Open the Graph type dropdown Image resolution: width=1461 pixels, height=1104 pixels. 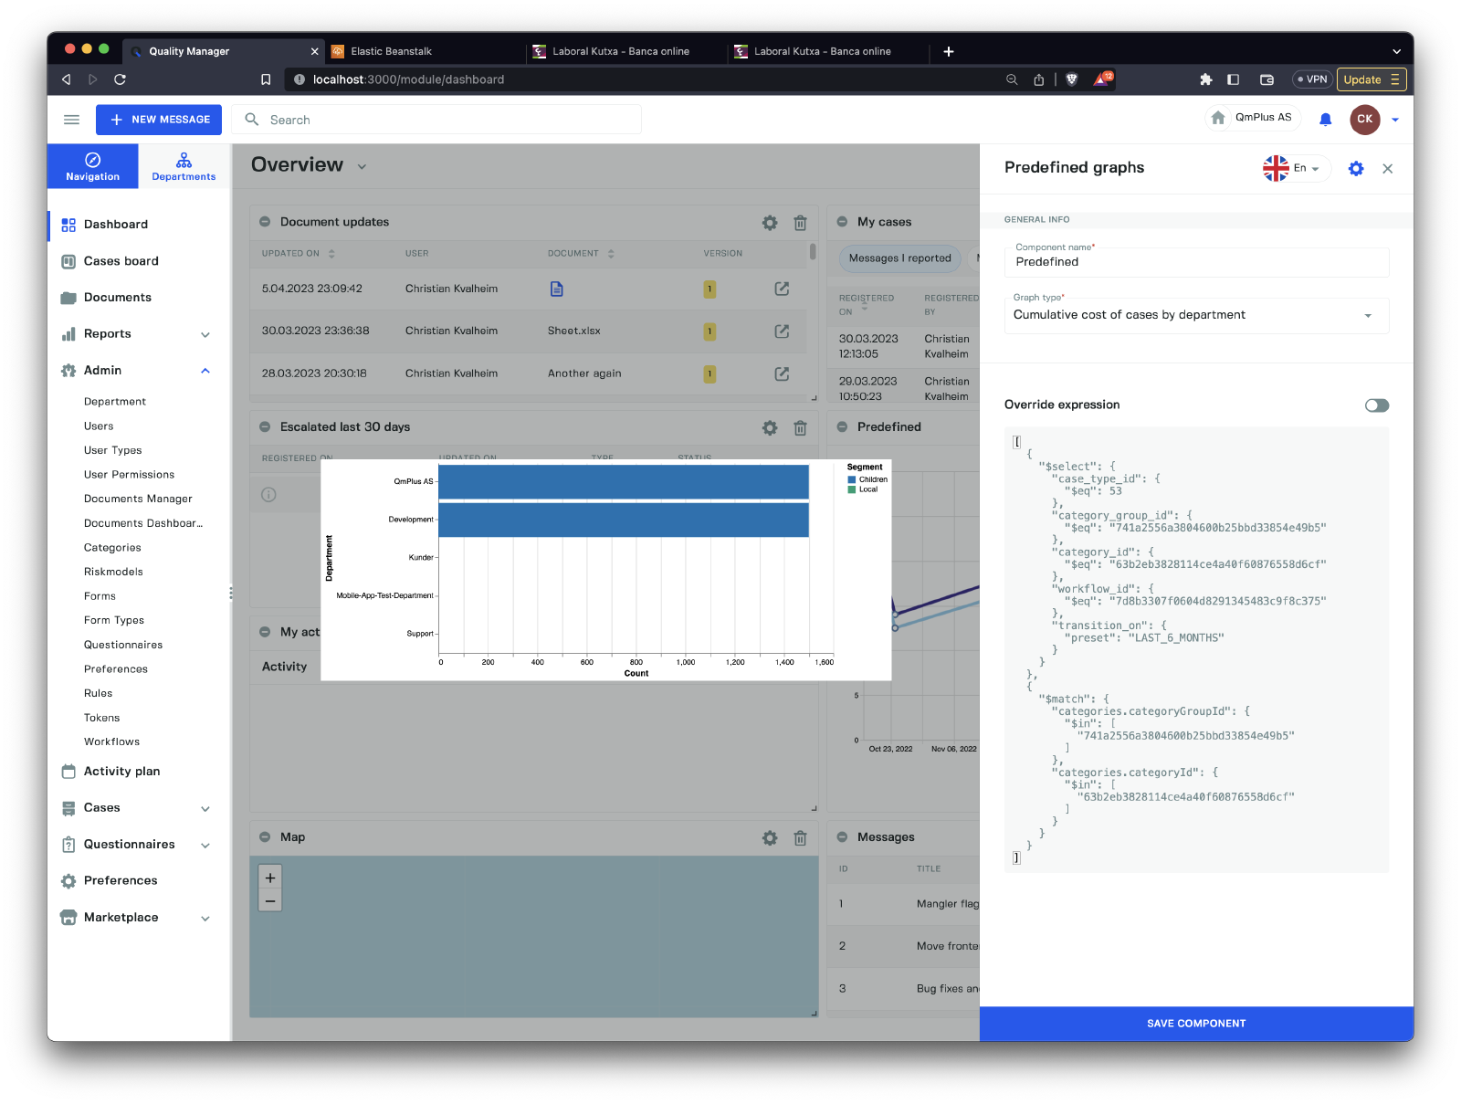(1196, 315)
